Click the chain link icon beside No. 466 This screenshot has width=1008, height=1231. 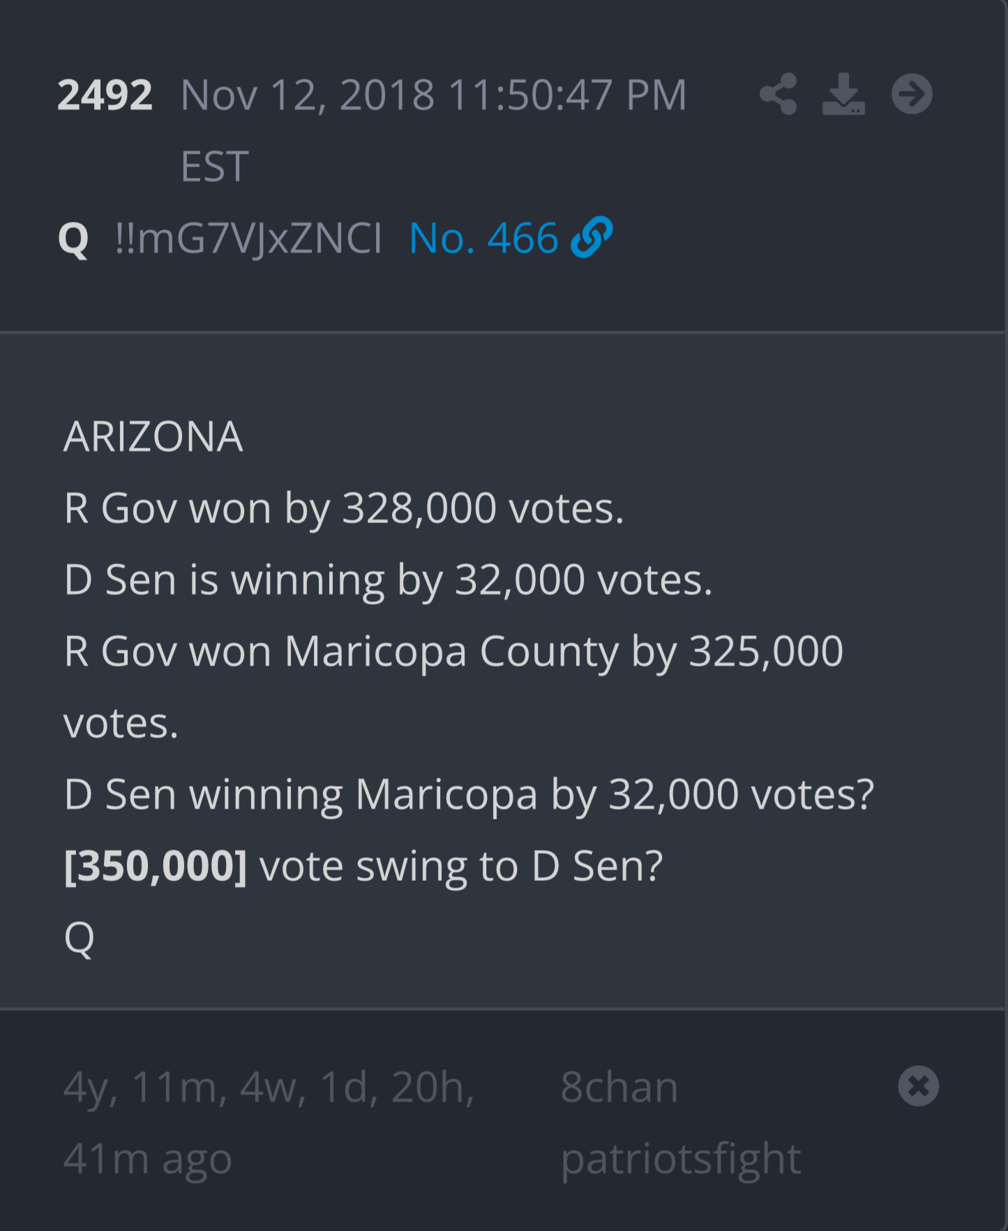coord(592,237)
